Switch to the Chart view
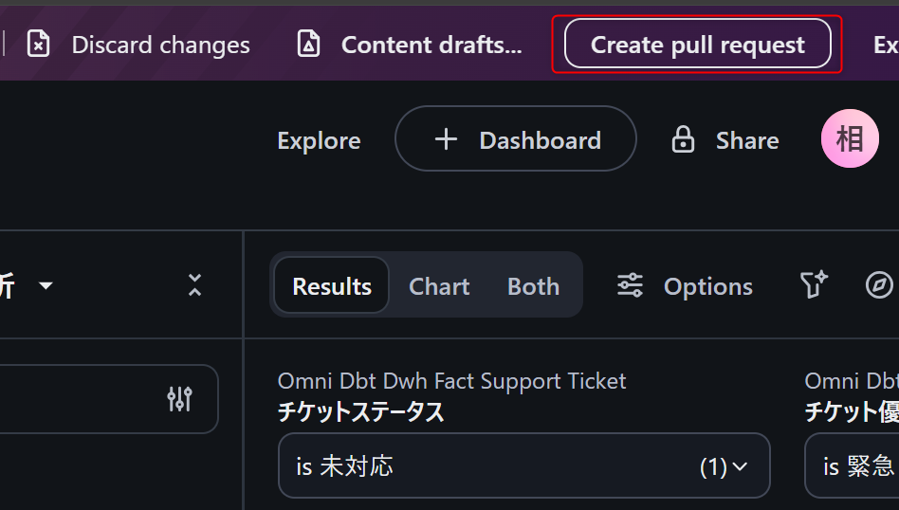The width and height of the screenshot is (899, 510). point(439,286)
